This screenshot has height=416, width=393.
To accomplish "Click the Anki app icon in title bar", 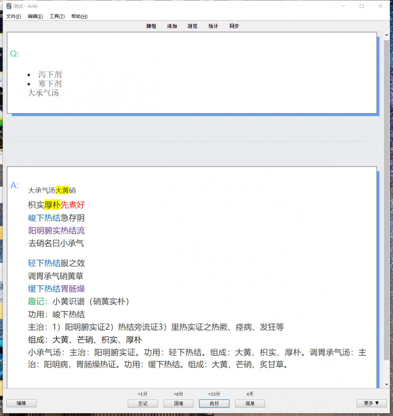I will [x=9, y=6].
